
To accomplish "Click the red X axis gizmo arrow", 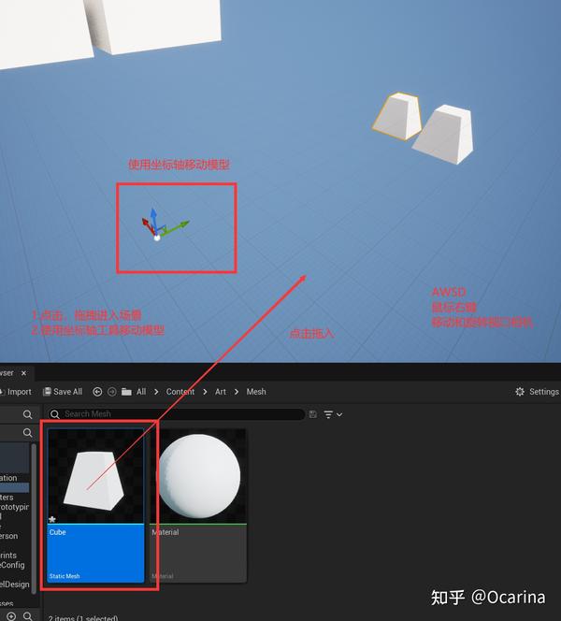I will pyautogui.click(x=148, y=225).
